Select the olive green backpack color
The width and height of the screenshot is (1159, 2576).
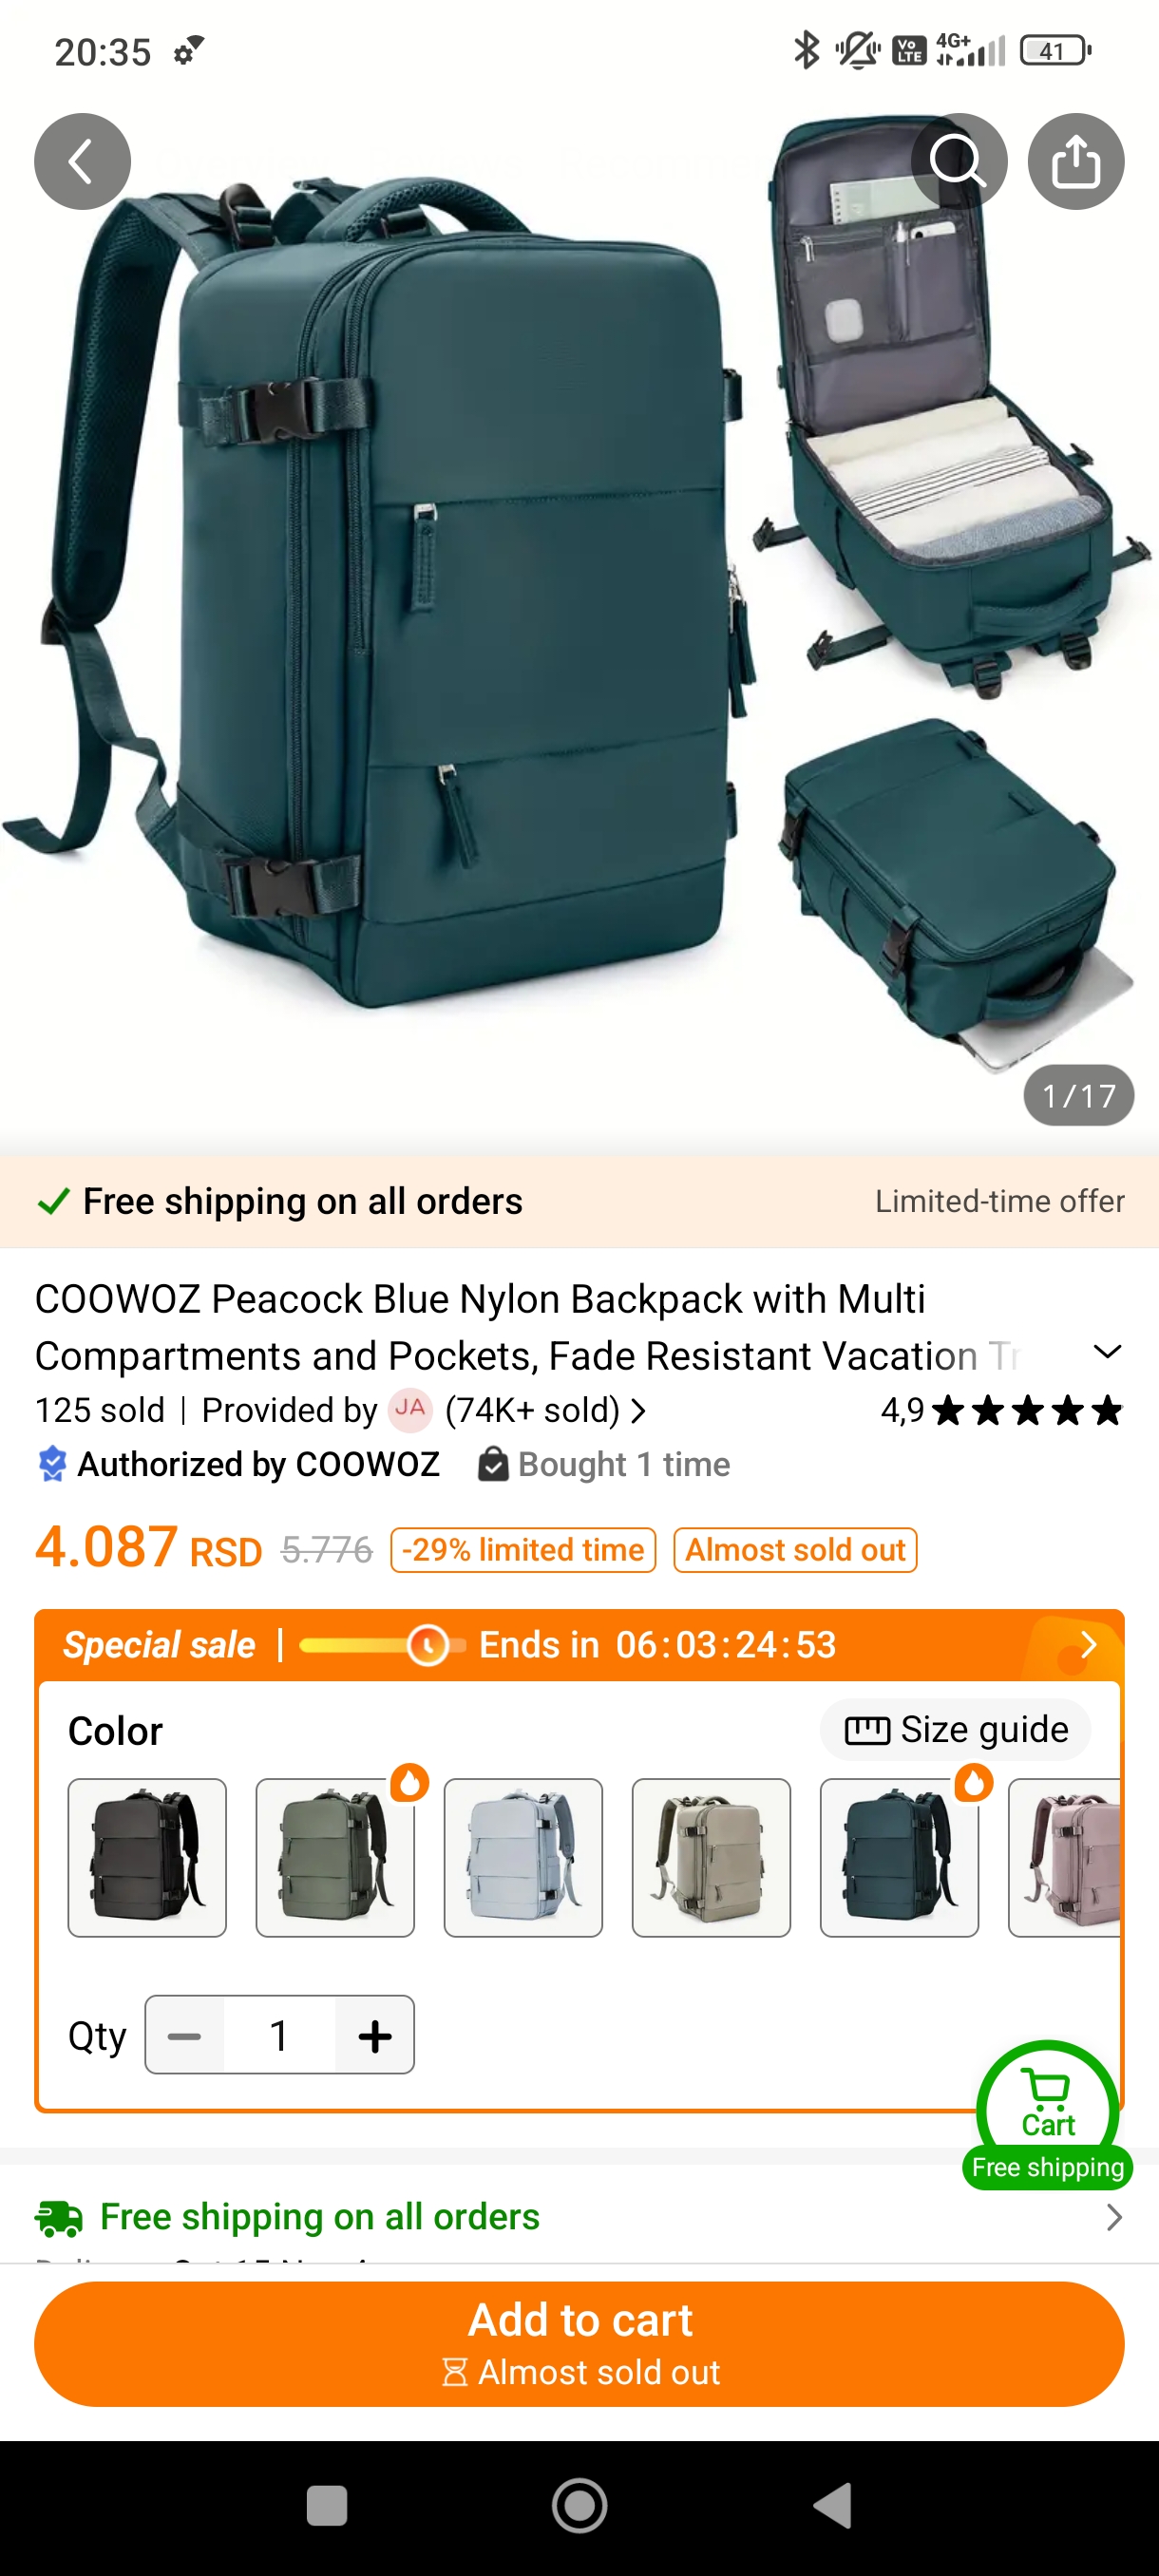tap(335, 1858)
